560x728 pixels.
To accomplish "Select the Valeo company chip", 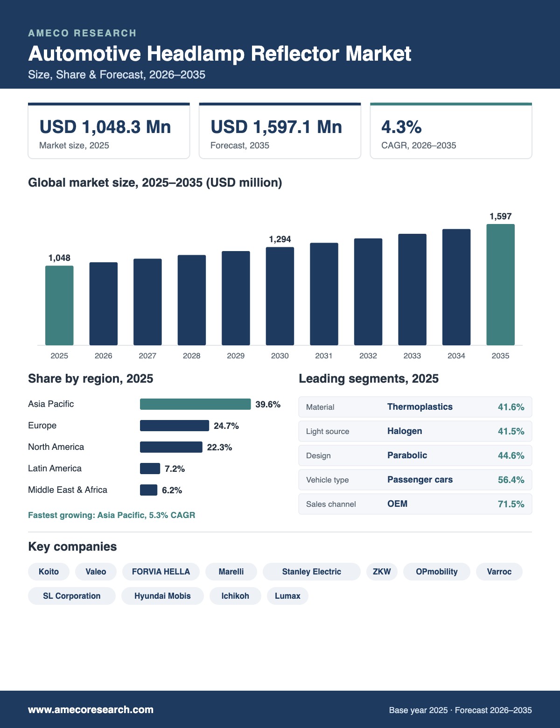I will 96,572.
